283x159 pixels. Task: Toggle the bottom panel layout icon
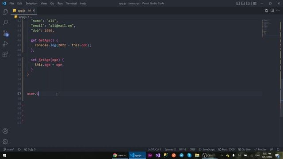[x=243, y=4]
